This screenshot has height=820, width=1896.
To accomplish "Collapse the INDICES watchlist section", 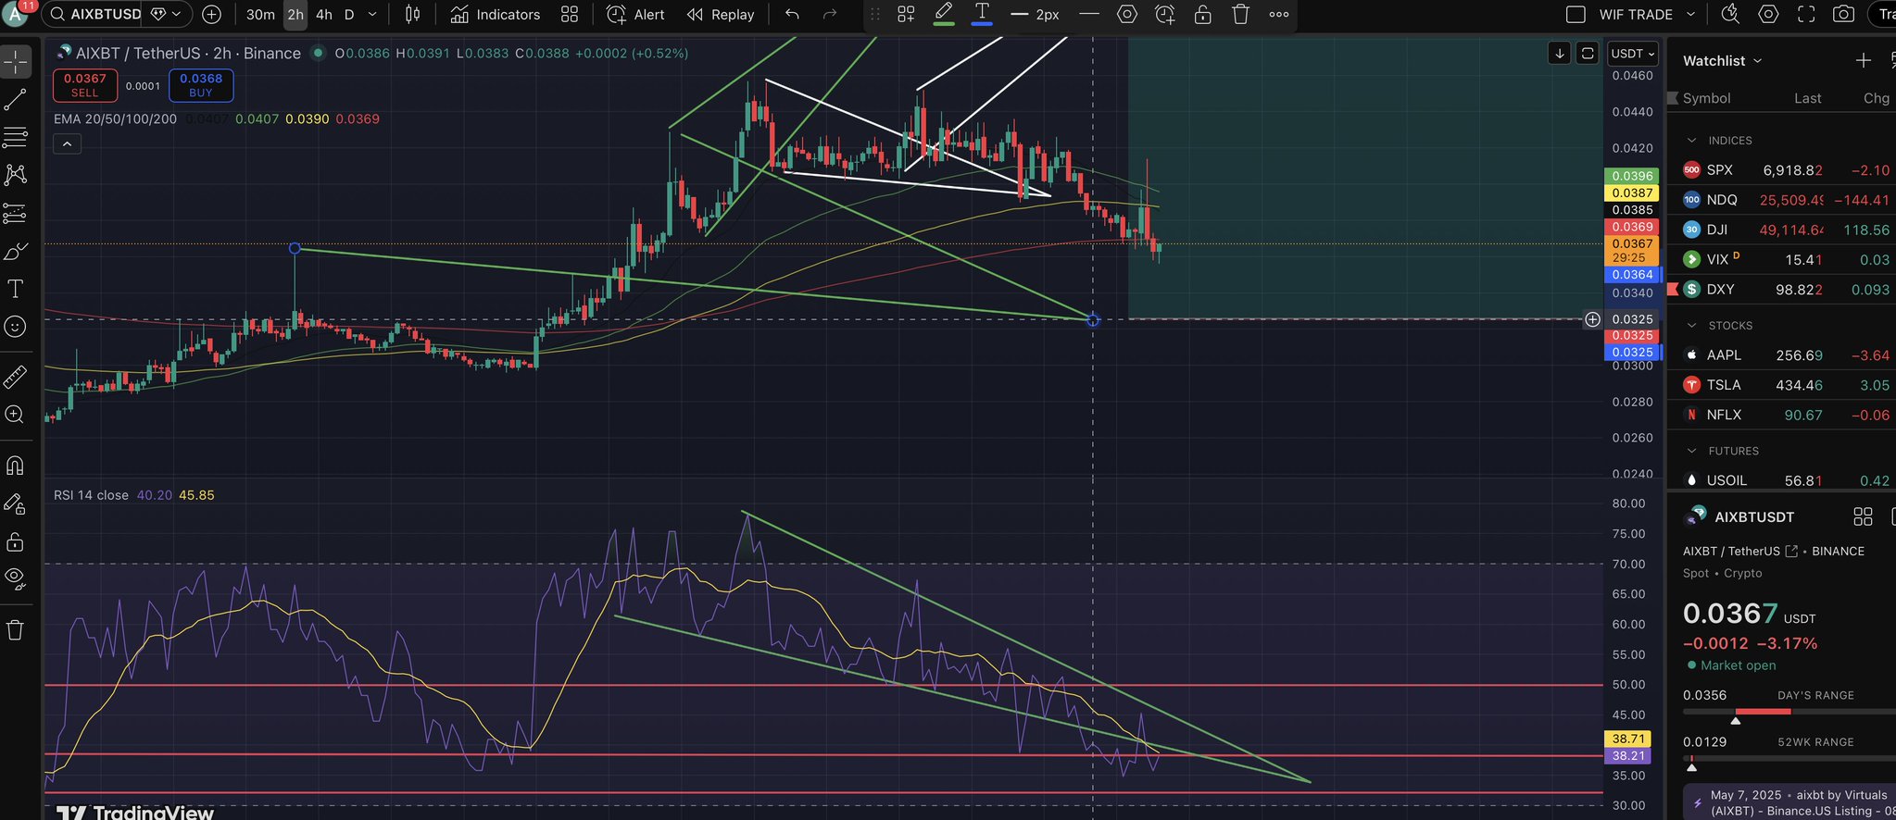I will [x=1691, y=141].
